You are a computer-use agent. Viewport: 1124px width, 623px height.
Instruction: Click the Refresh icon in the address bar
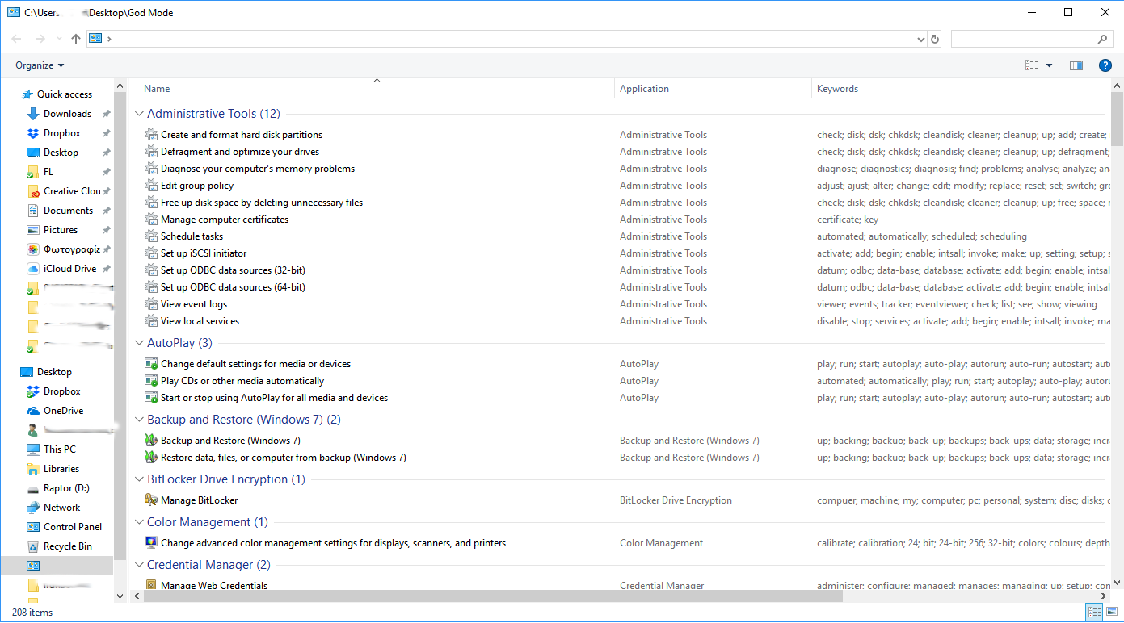pyautogui.click(x=935, y=39)
